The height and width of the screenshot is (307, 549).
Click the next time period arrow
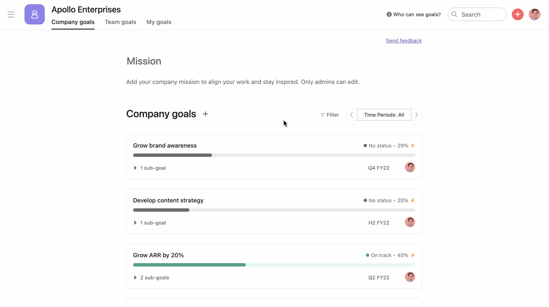coord(416,114)
